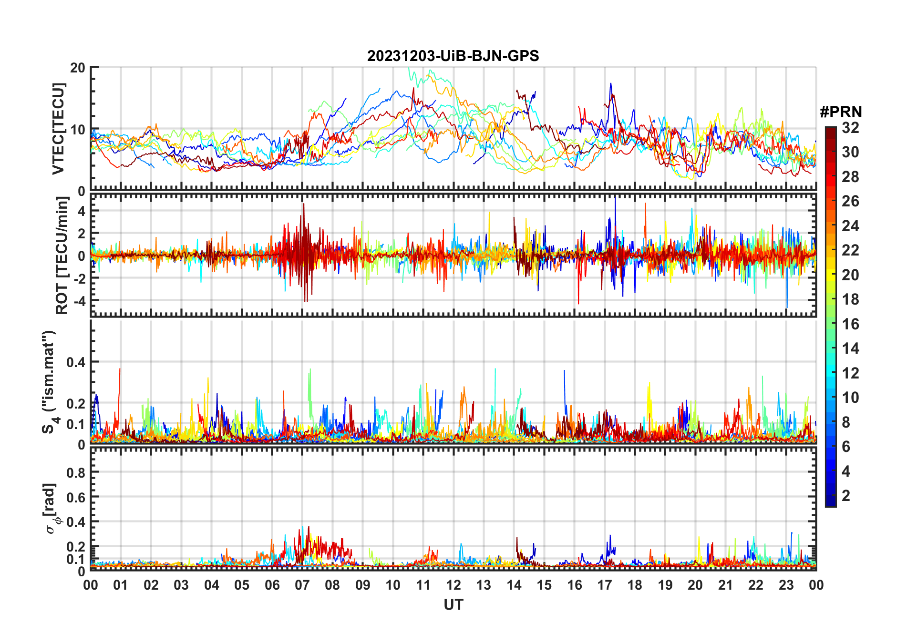Click the σφ[rad] y-axis label
Viewport: 907px width, 634px height.
click(51, 509)
